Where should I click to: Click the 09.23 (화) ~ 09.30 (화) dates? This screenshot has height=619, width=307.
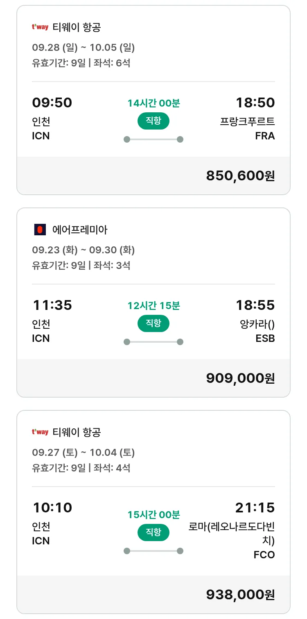(84, 250)
